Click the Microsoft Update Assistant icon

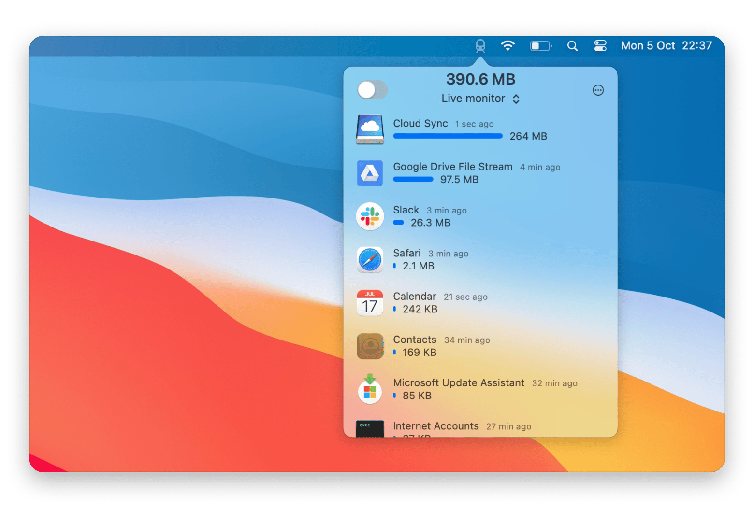pyautogui.click(x=370, y=389)
